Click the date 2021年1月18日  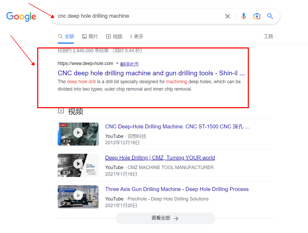[121, 174]
